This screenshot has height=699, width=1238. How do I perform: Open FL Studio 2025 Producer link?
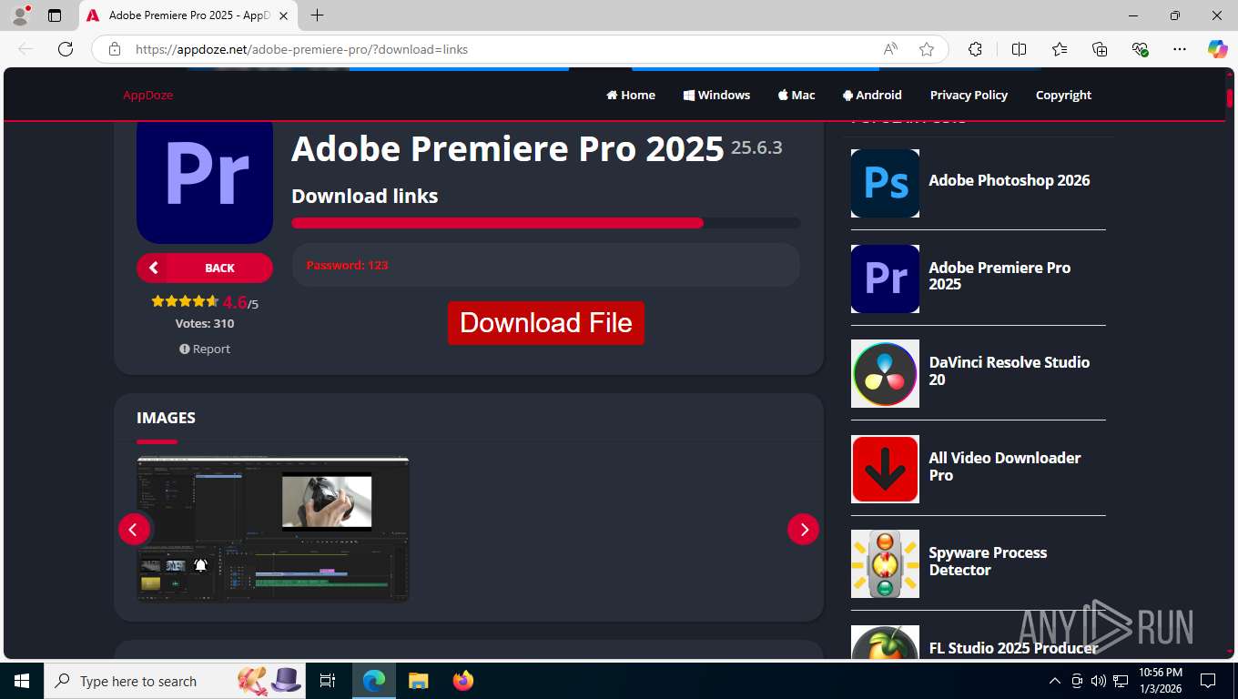coord(1013,648)
